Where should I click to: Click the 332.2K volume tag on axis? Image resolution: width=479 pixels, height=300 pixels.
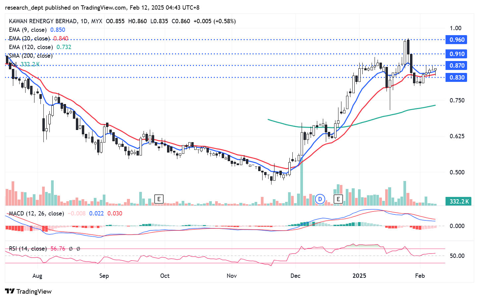[x=459, y=202]
